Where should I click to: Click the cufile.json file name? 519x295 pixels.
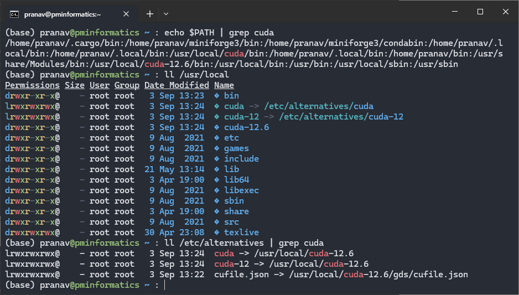(x=241, y=275)
